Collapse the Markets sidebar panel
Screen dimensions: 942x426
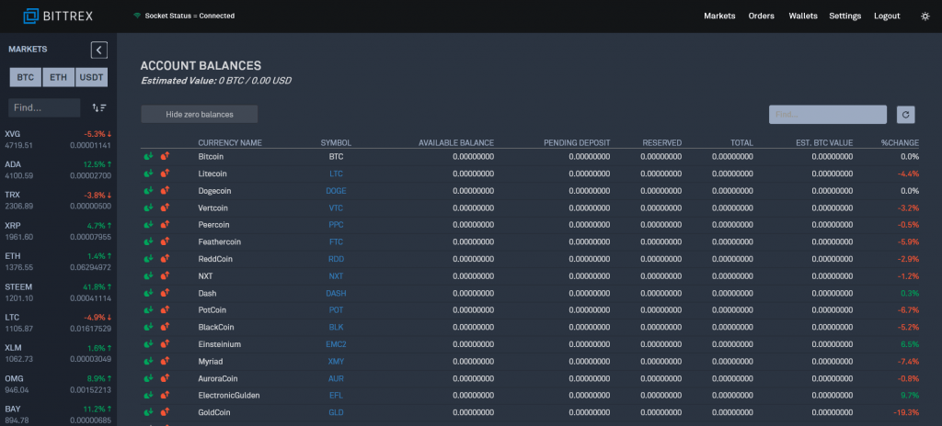pyautogui.click(x=99, y=50)
